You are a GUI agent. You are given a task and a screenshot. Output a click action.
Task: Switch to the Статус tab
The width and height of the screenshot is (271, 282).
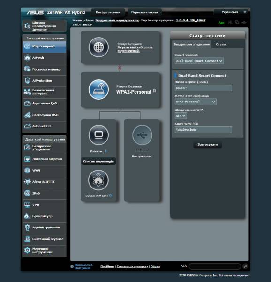coord(221,44)
